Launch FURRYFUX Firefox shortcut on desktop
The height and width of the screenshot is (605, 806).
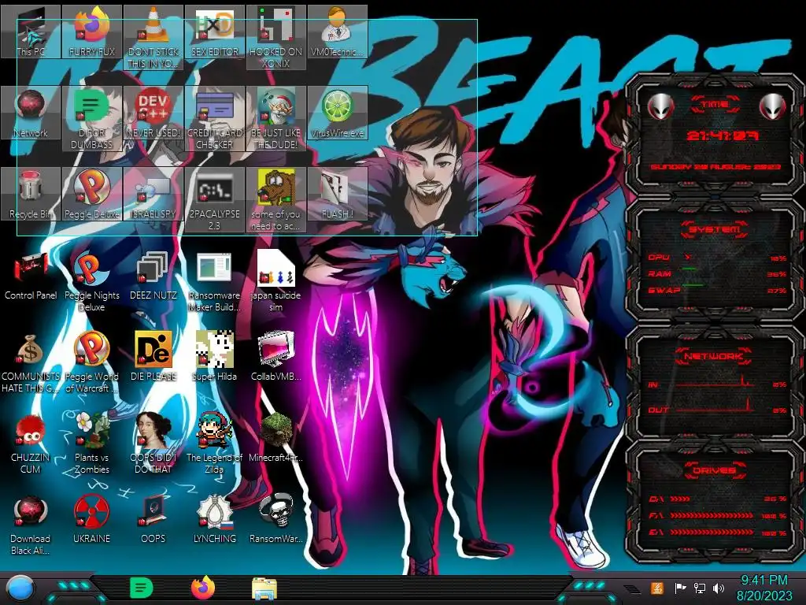(x=91, y=32)
